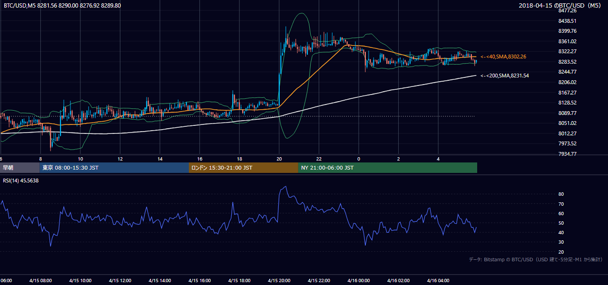Click hour tick 22 under the price chart

pos(319,159)
